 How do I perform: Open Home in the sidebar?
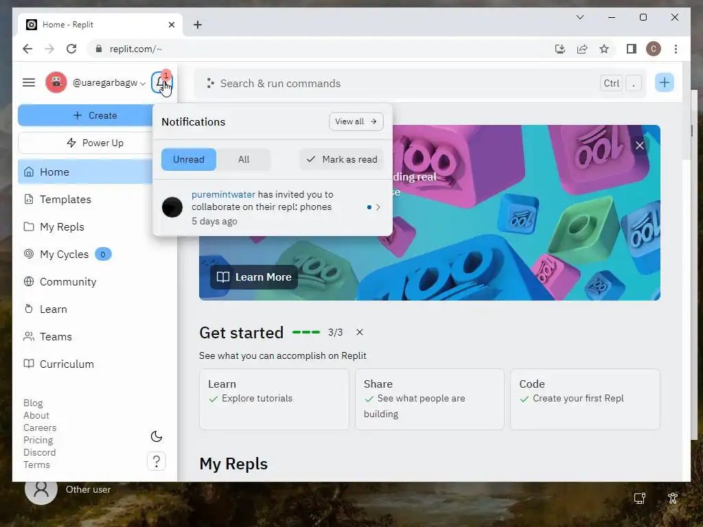coord(86,172)
